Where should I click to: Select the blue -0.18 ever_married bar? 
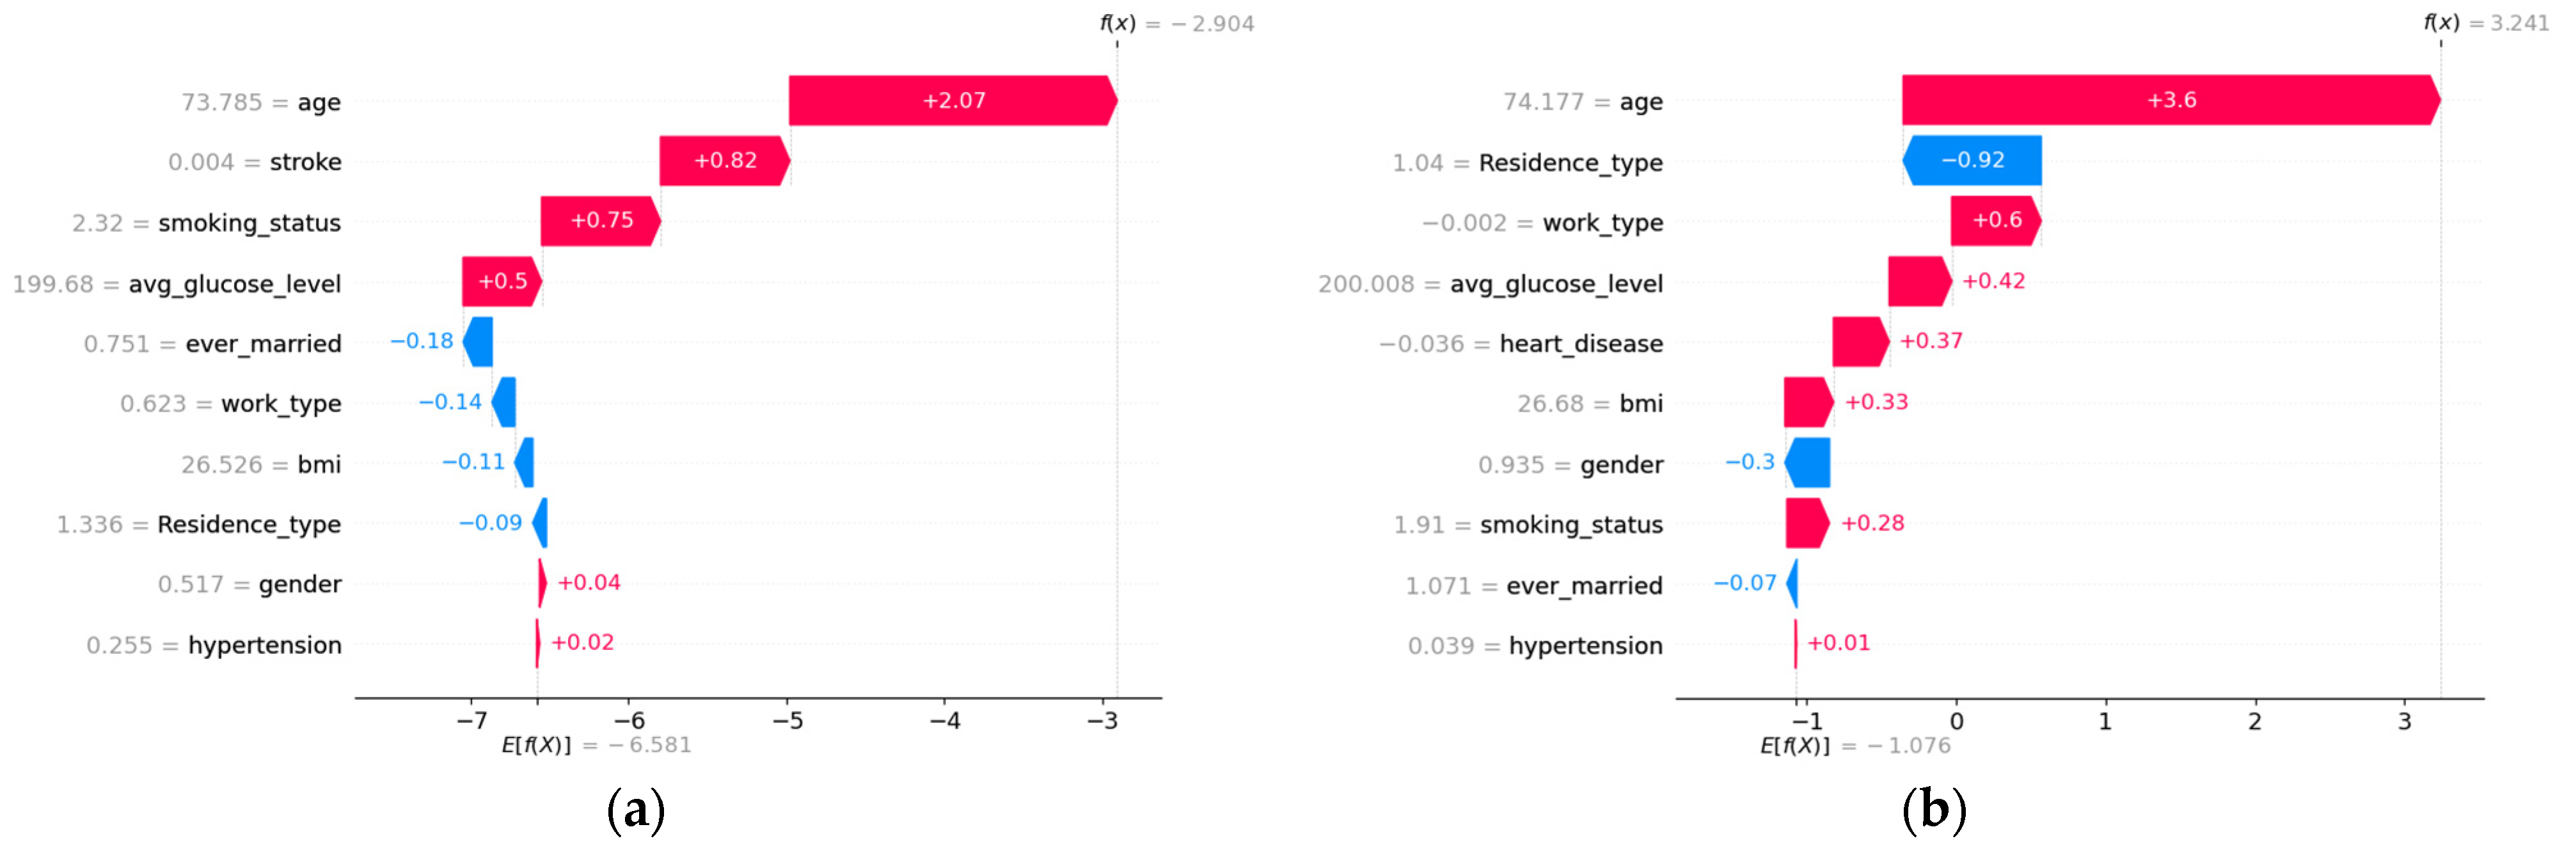click(478, 342)
